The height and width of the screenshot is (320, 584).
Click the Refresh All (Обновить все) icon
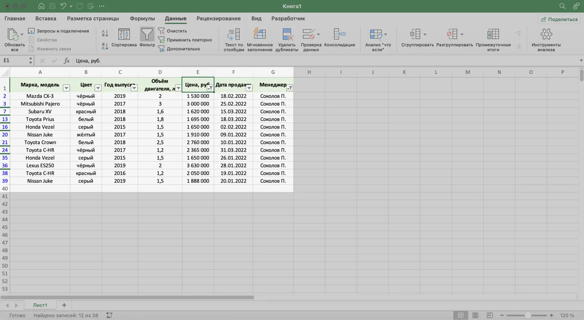click(x=14, y=36)
